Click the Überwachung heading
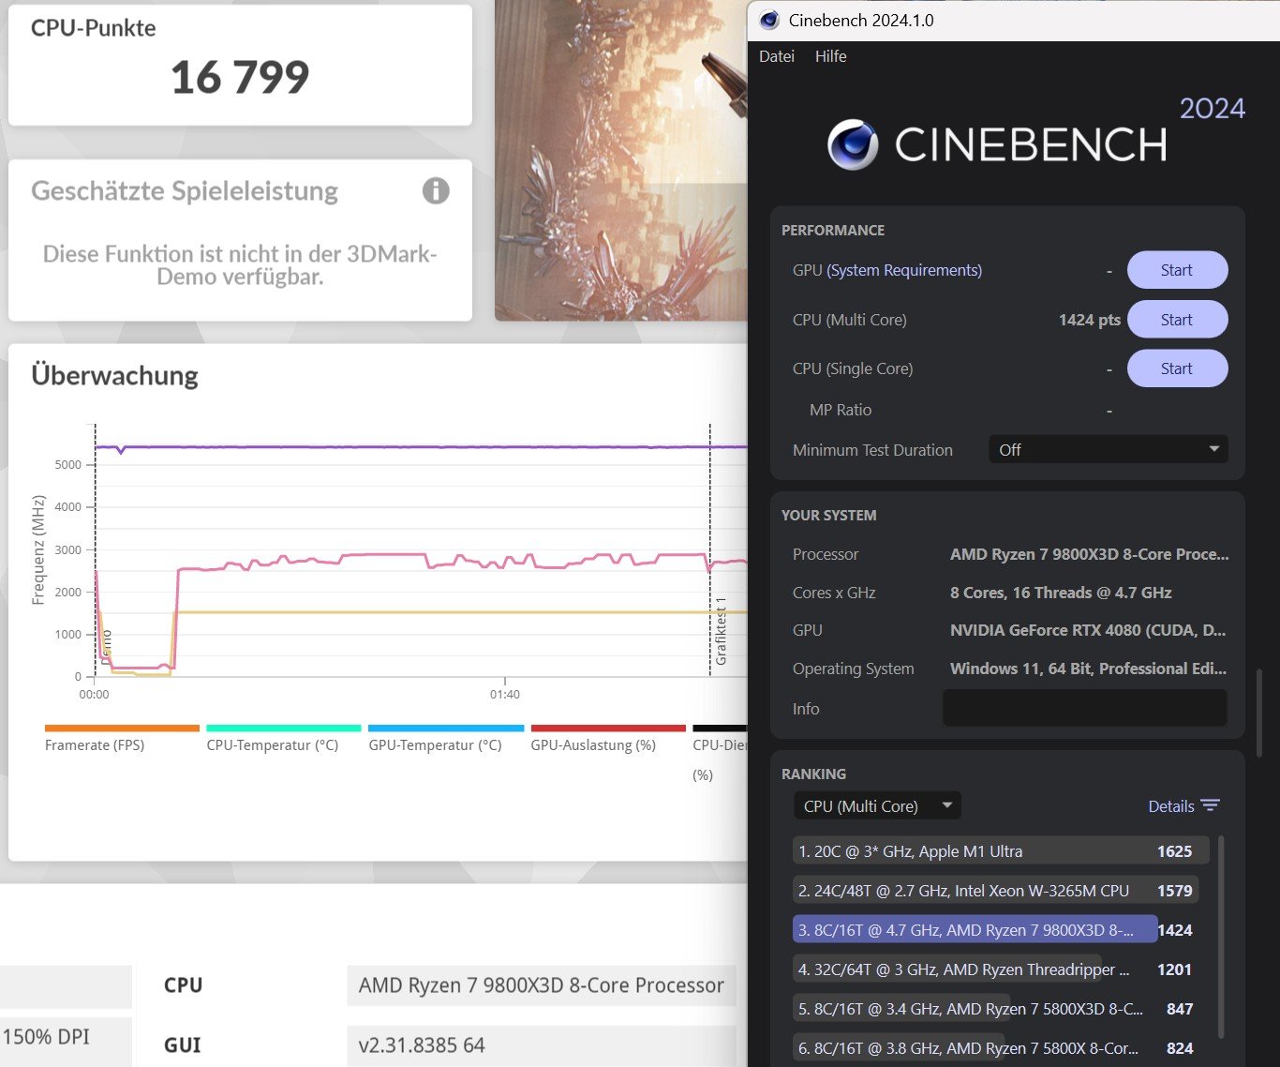This screenshot has height=1067, width=1280. (x=114, y=376)
